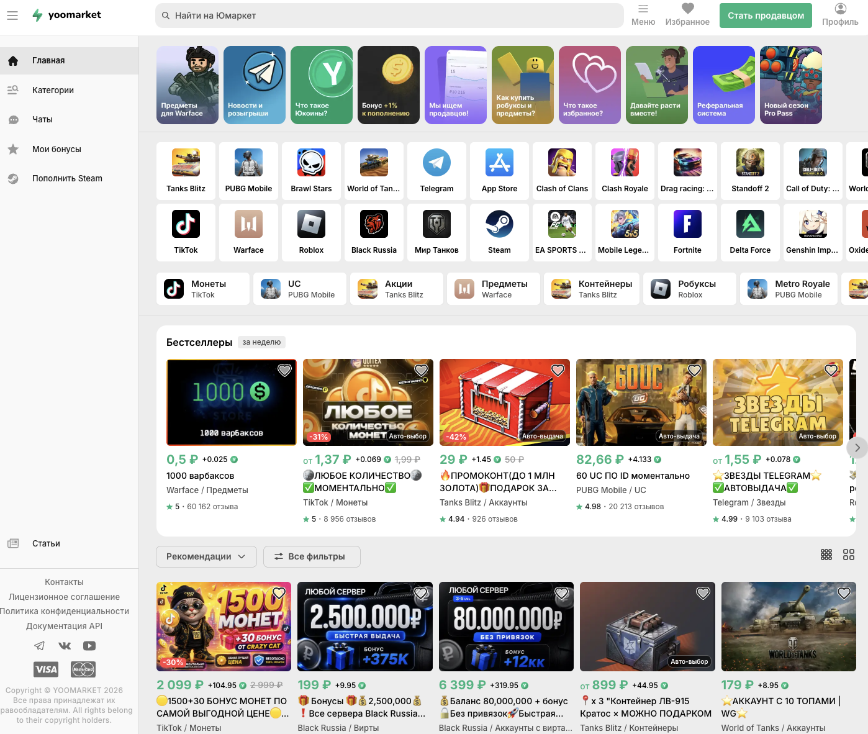Click the Стать продавцом button
Screen dimensions: 868x734
pos(766,16)
